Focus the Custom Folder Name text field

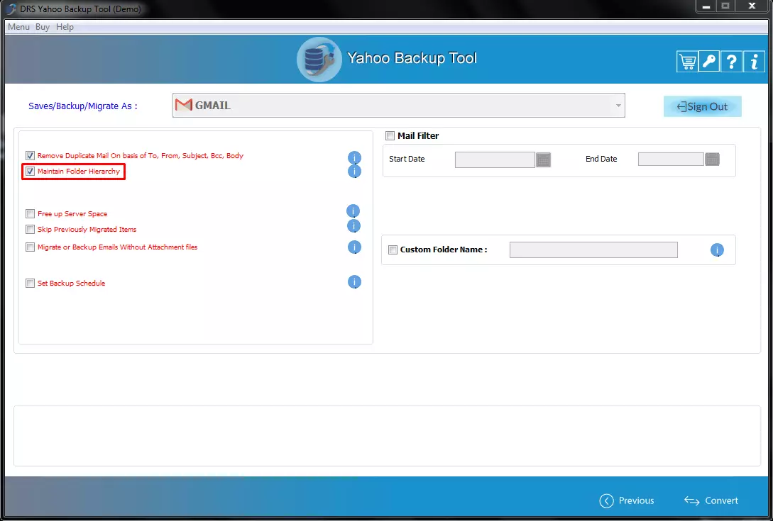(x=593, y=250)
